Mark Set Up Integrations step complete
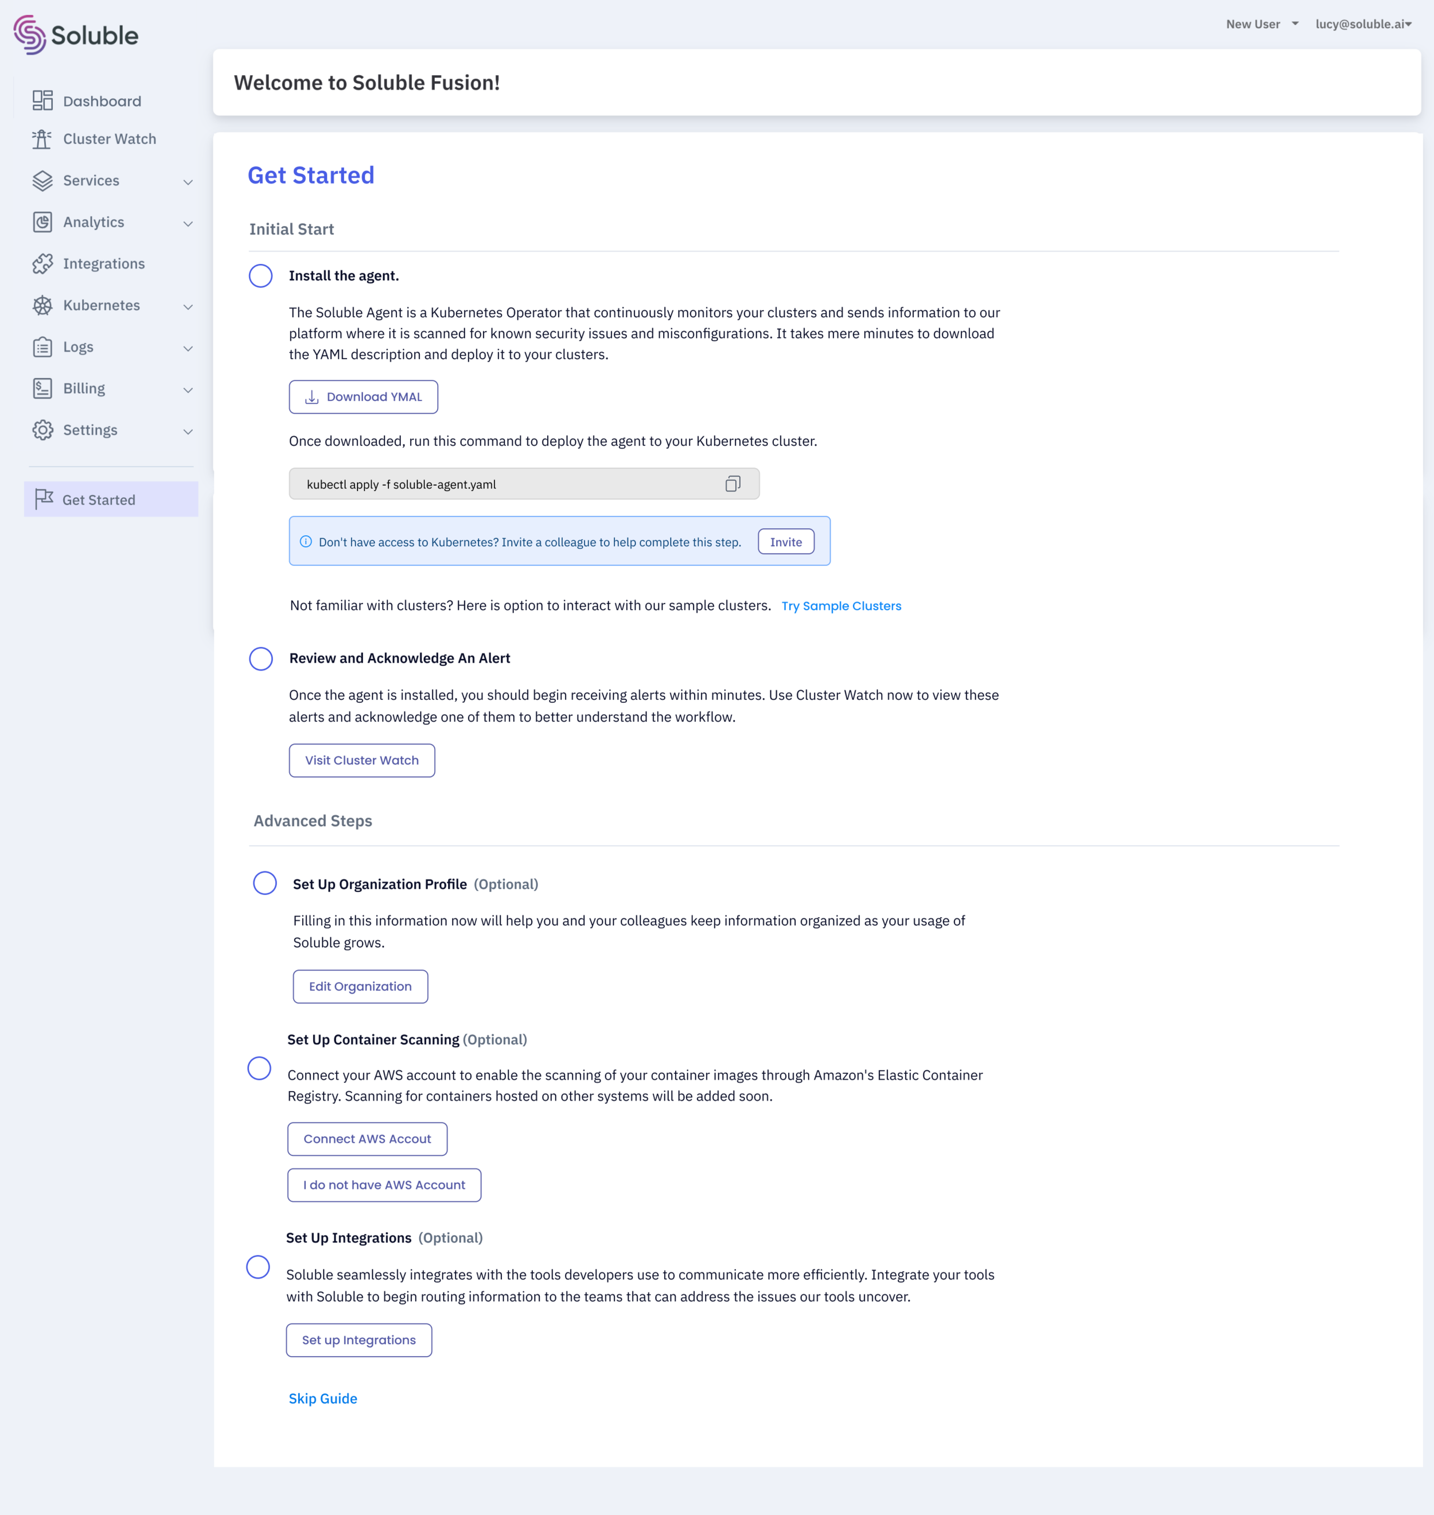Viewport: 1434px width, 1515px height. [258, 1267]
